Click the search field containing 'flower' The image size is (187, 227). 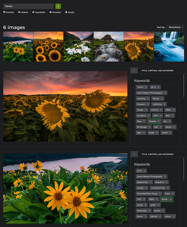28,6
